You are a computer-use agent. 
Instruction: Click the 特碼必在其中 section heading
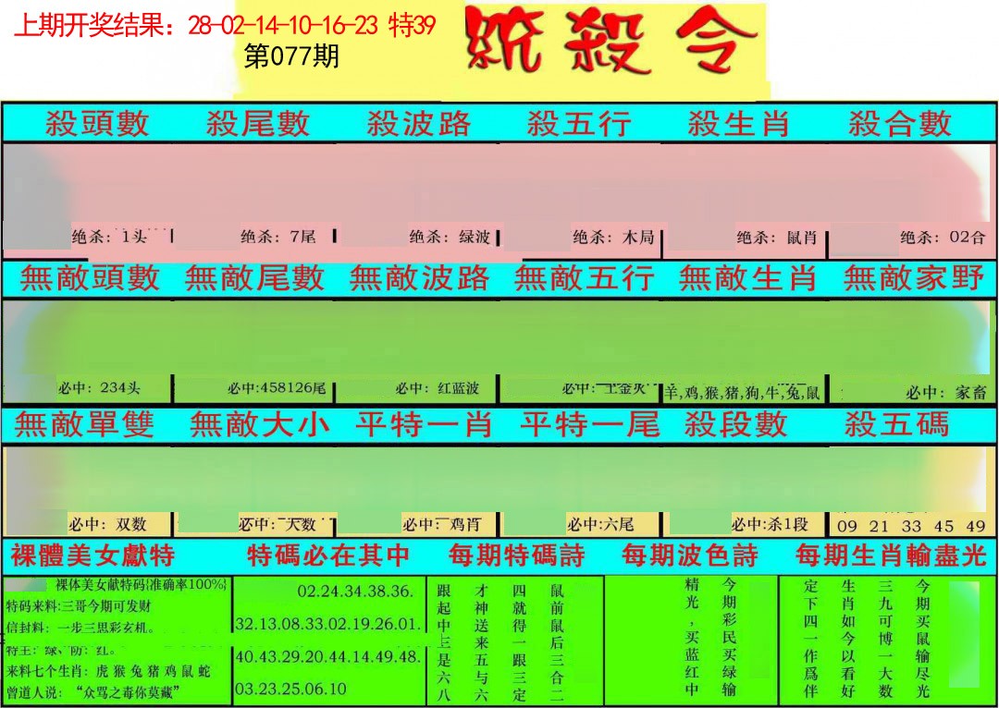pos(328,555)
